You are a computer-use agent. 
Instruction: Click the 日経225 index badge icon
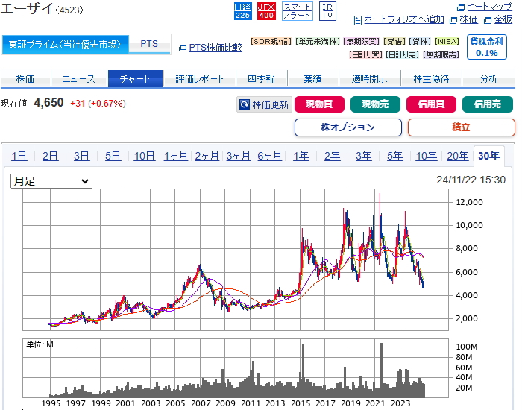coord(242,10)
